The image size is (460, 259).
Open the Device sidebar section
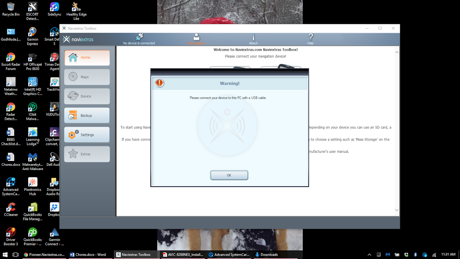87,96
